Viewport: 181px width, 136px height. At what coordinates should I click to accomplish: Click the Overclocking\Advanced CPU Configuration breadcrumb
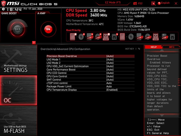[65, 49]
